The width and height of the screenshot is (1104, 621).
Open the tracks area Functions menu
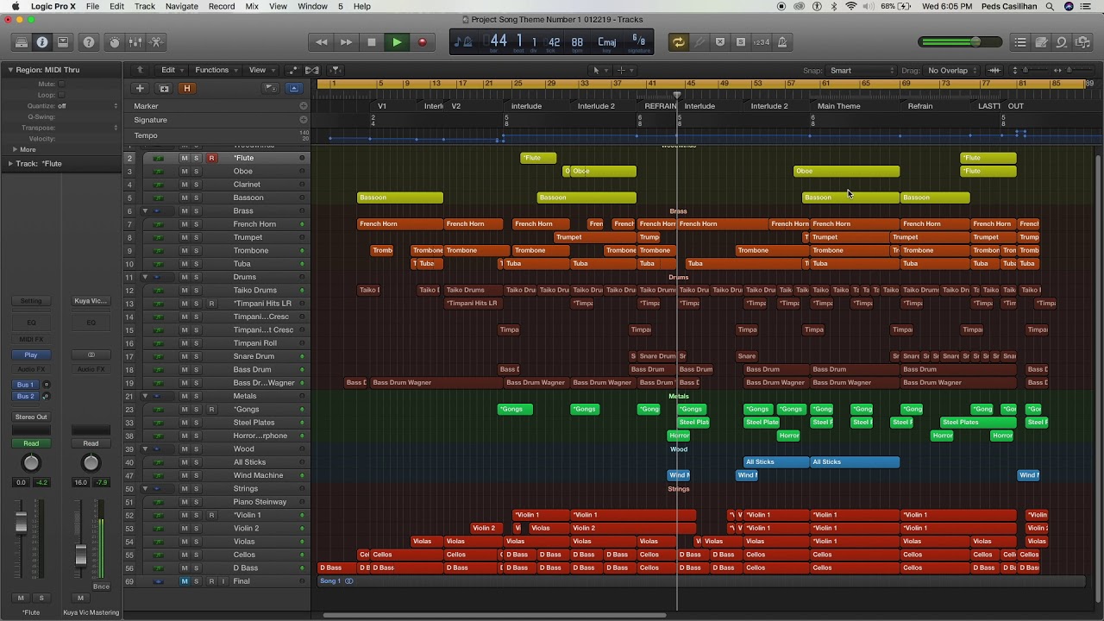(x=216, y=70)
